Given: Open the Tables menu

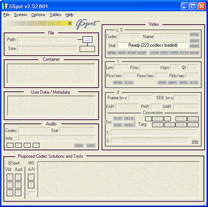Looking at the screenshot, I should (55, 15).
